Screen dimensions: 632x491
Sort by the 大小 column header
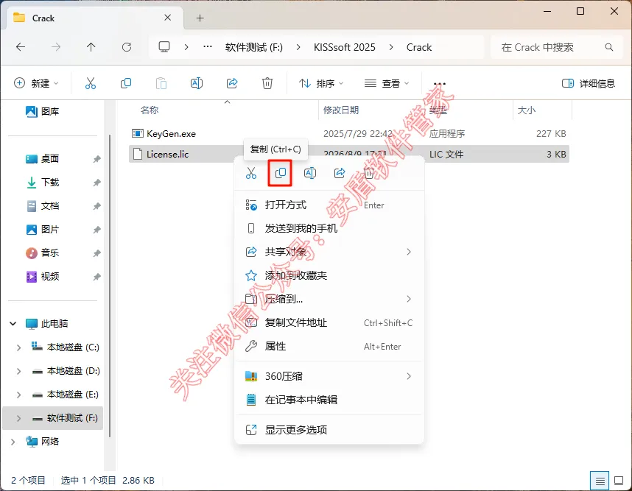pyautogui.click(x=527, y=110)
